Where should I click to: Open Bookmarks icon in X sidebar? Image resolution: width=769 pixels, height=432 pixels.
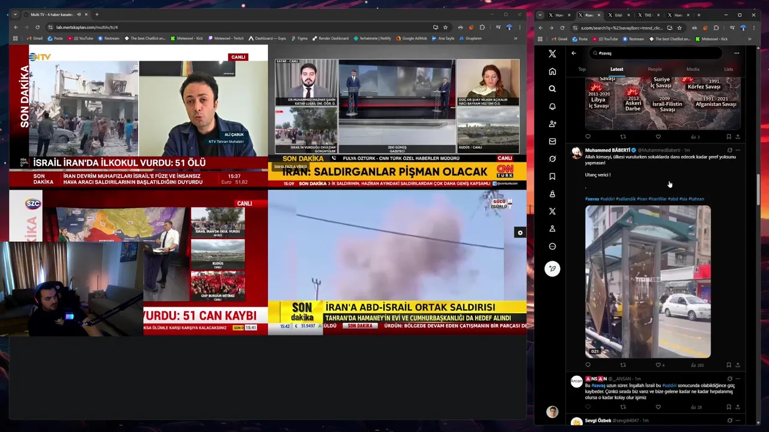552,176
